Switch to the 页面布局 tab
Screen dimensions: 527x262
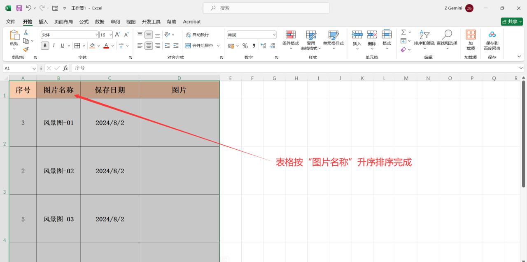[x=63, y=22]
